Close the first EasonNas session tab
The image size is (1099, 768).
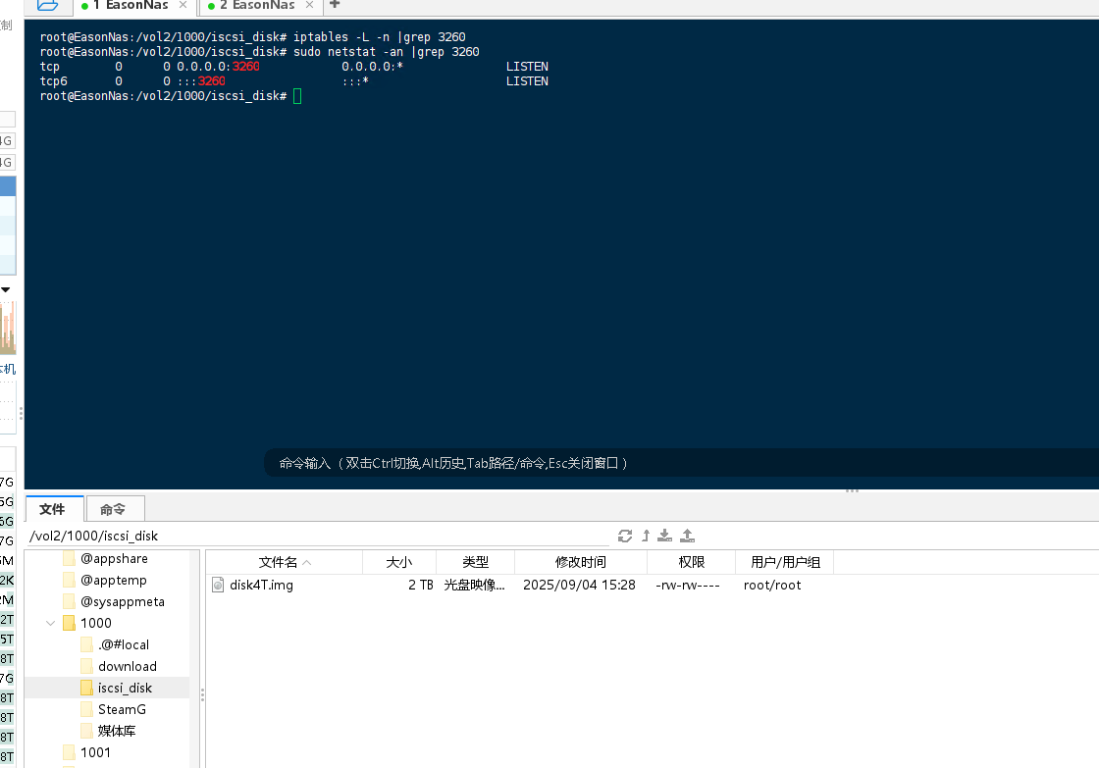tap(183, 5)
